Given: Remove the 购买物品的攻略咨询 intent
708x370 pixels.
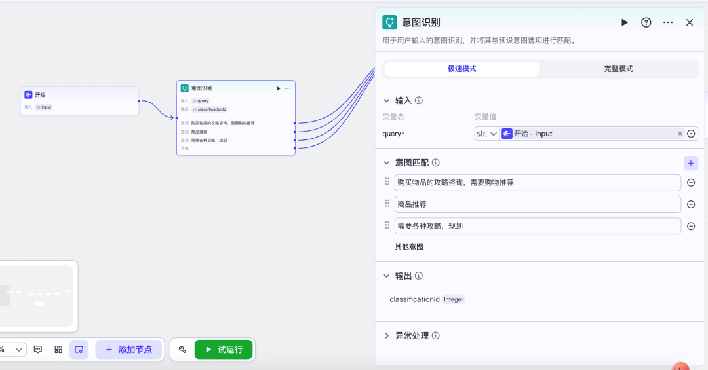Looking at the screenshot, I should [691, 183].
